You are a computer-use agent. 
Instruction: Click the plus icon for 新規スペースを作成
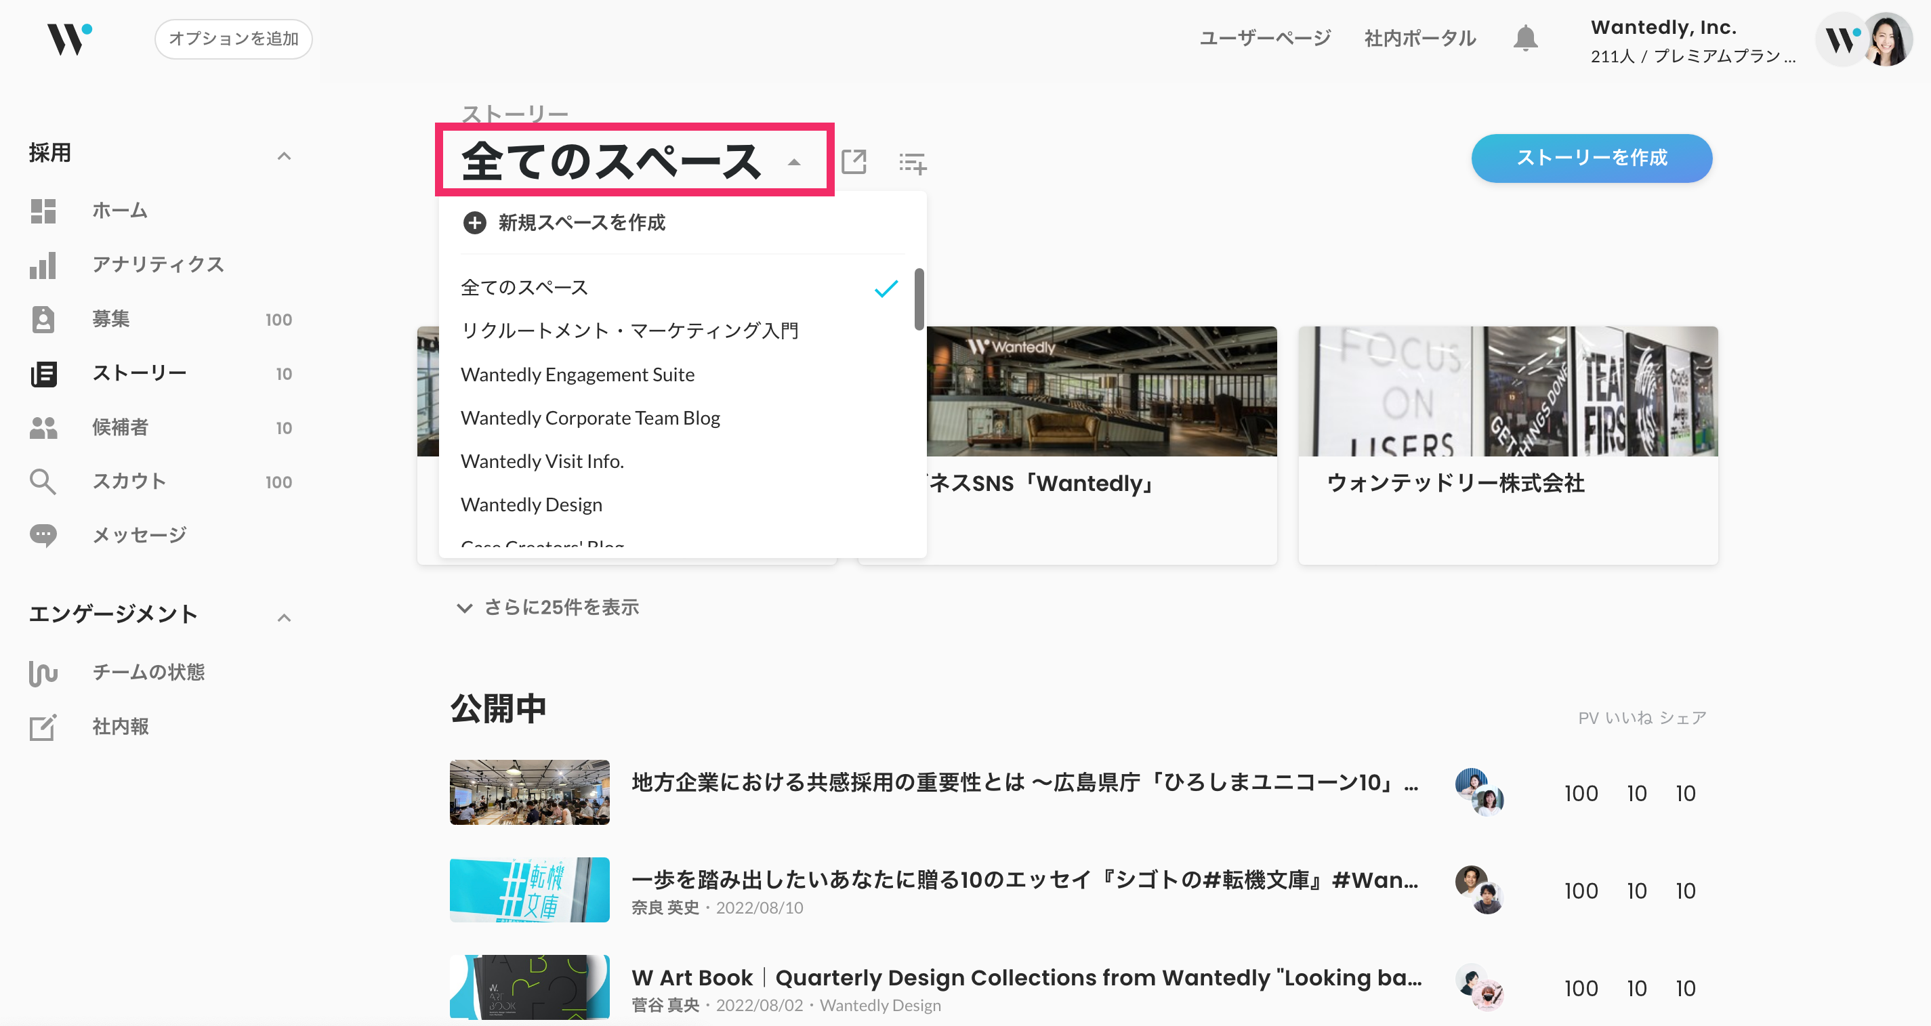(x=474, y=223)
